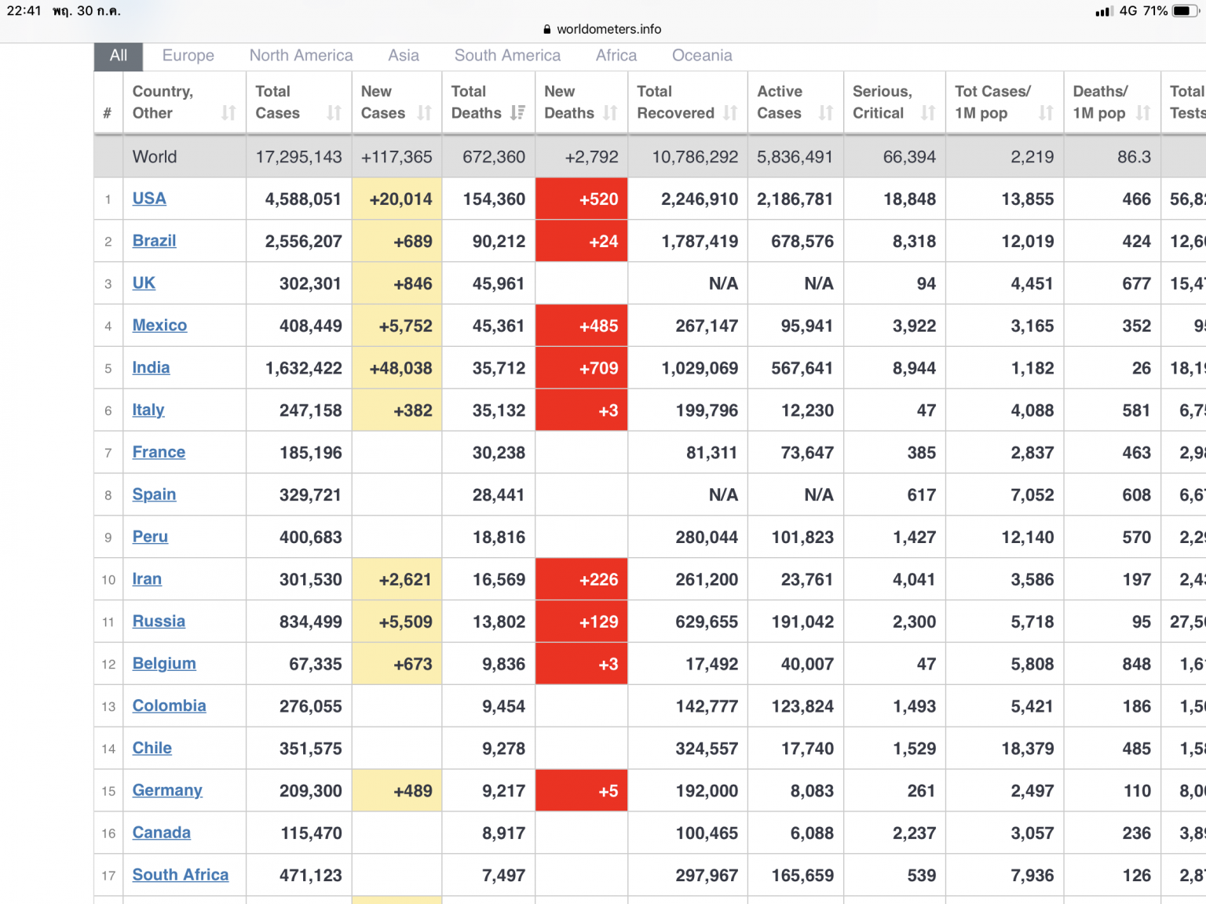Sort table by Total Recovered arrows
This screenshot has width=1206, height=904.
pyautogui.click(x=731, y=113)
